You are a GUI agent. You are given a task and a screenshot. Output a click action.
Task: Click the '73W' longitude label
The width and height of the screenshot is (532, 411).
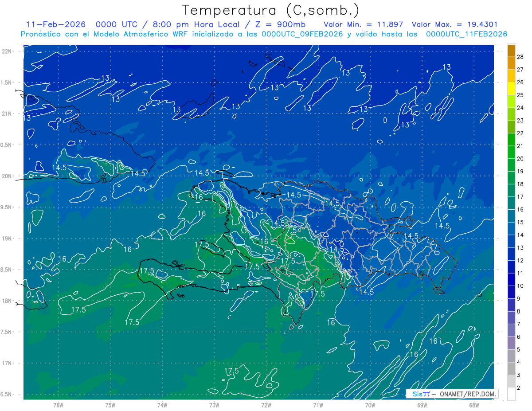click(214, 405)
